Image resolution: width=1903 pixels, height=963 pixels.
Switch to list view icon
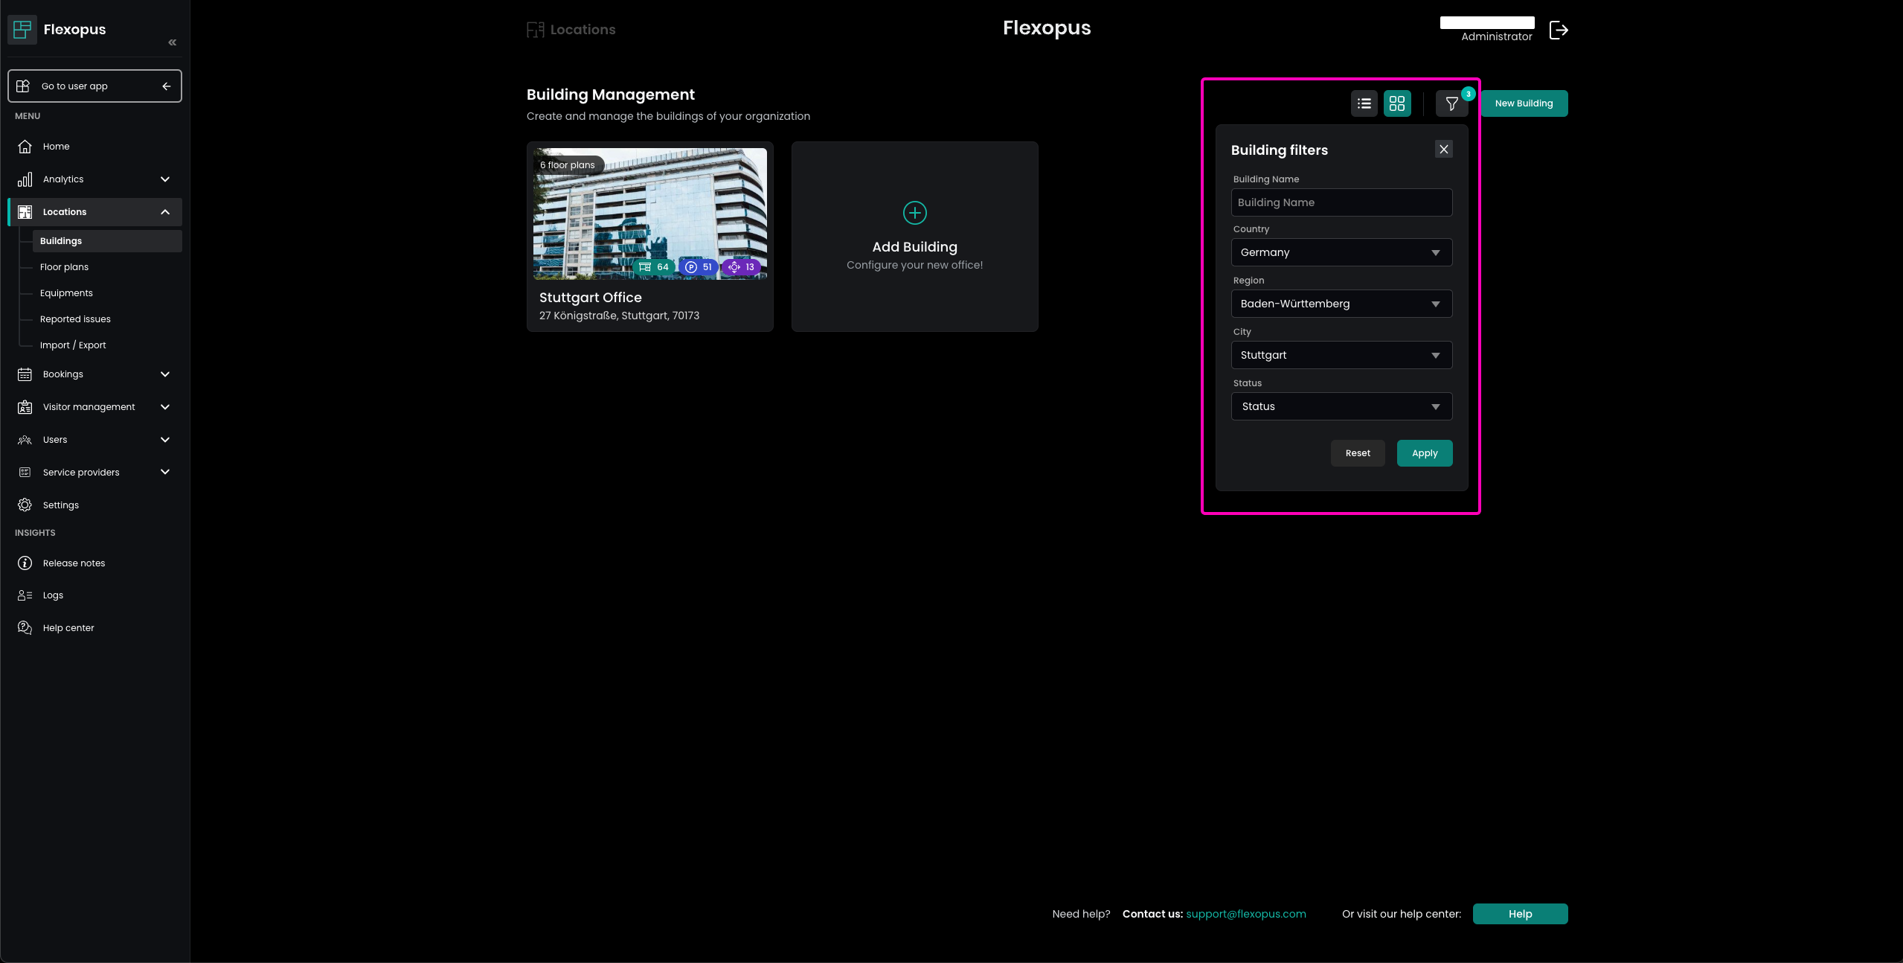pos(1364,103)
